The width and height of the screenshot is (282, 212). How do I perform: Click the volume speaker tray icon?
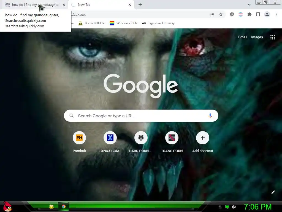[234, 207]
